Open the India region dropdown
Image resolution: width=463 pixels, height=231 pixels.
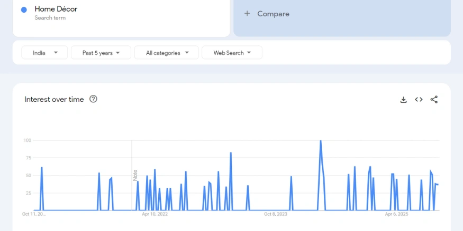[44, 53]
